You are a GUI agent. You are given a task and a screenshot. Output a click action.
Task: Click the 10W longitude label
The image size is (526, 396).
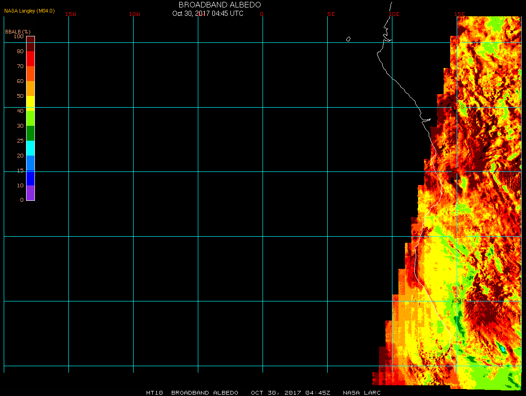[x=134, y=14]
